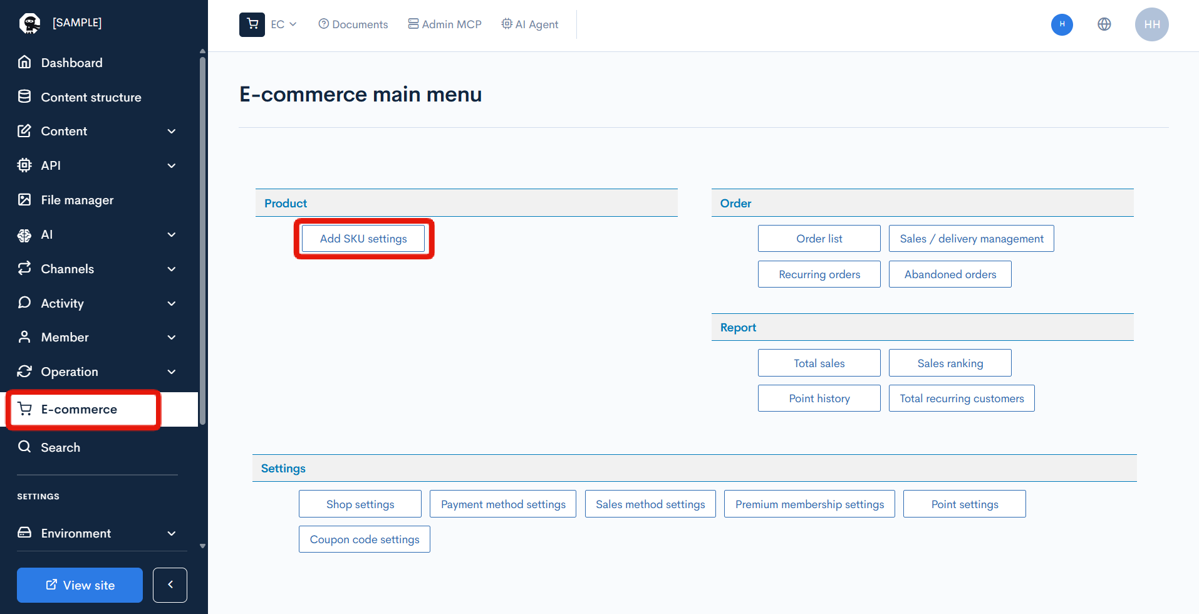1199x614 pixels.
Task: Open the HH user avatar menu
Action: [x=1152, y=24]
